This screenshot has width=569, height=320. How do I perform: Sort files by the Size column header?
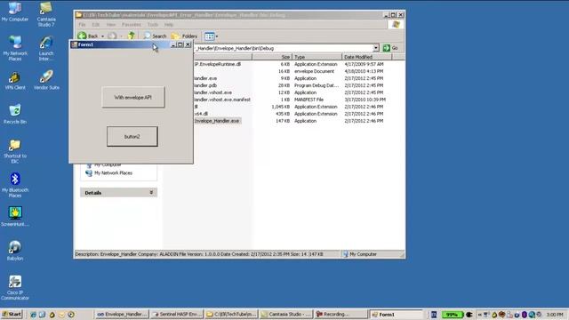click(272, 57)
